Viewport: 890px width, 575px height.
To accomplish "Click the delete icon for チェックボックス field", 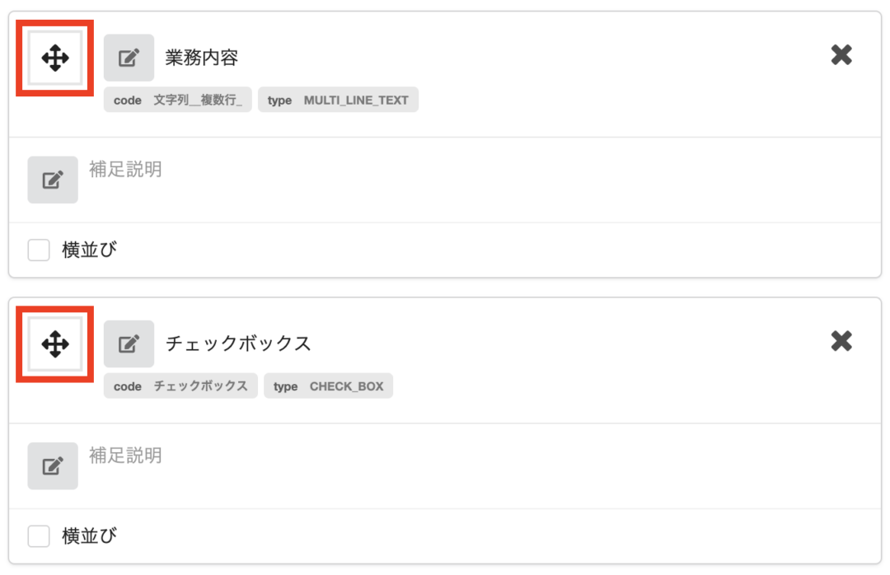I will [x=841, y=341].
